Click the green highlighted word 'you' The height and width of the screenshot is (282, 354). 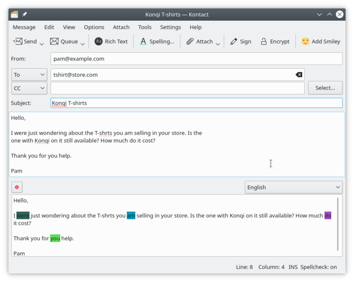click(x=55, y=238)
